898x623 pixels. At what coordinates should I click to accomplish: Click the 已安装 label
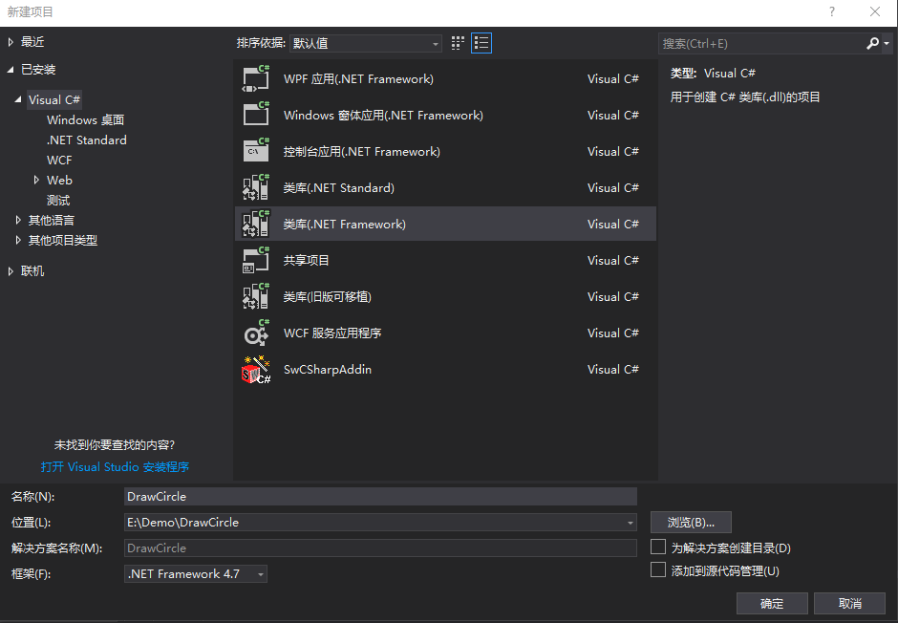(x=38, y=70)
